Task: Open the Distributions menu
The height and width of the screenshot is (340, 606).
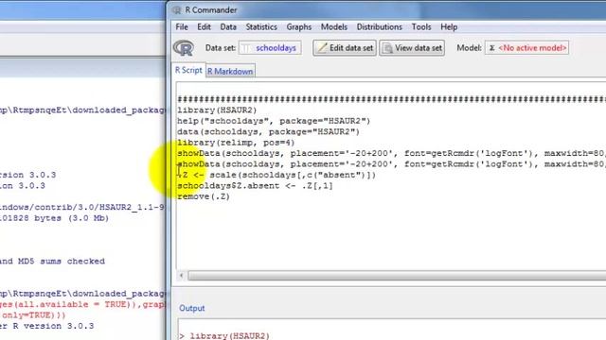Action: (379, 27)
